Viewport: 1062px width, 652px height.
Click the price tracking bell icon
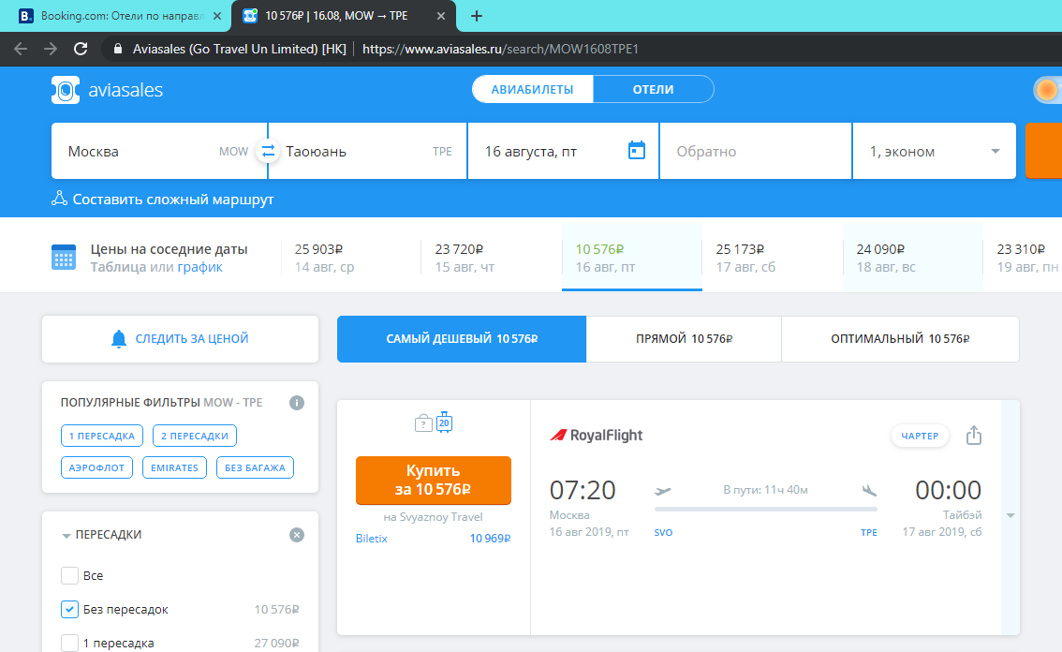[119, 339]
